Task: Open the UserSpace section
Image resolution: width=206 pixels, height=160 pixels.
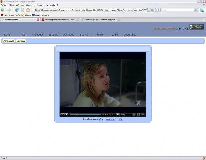Action: pyautogui.click(x=130, y=35)
